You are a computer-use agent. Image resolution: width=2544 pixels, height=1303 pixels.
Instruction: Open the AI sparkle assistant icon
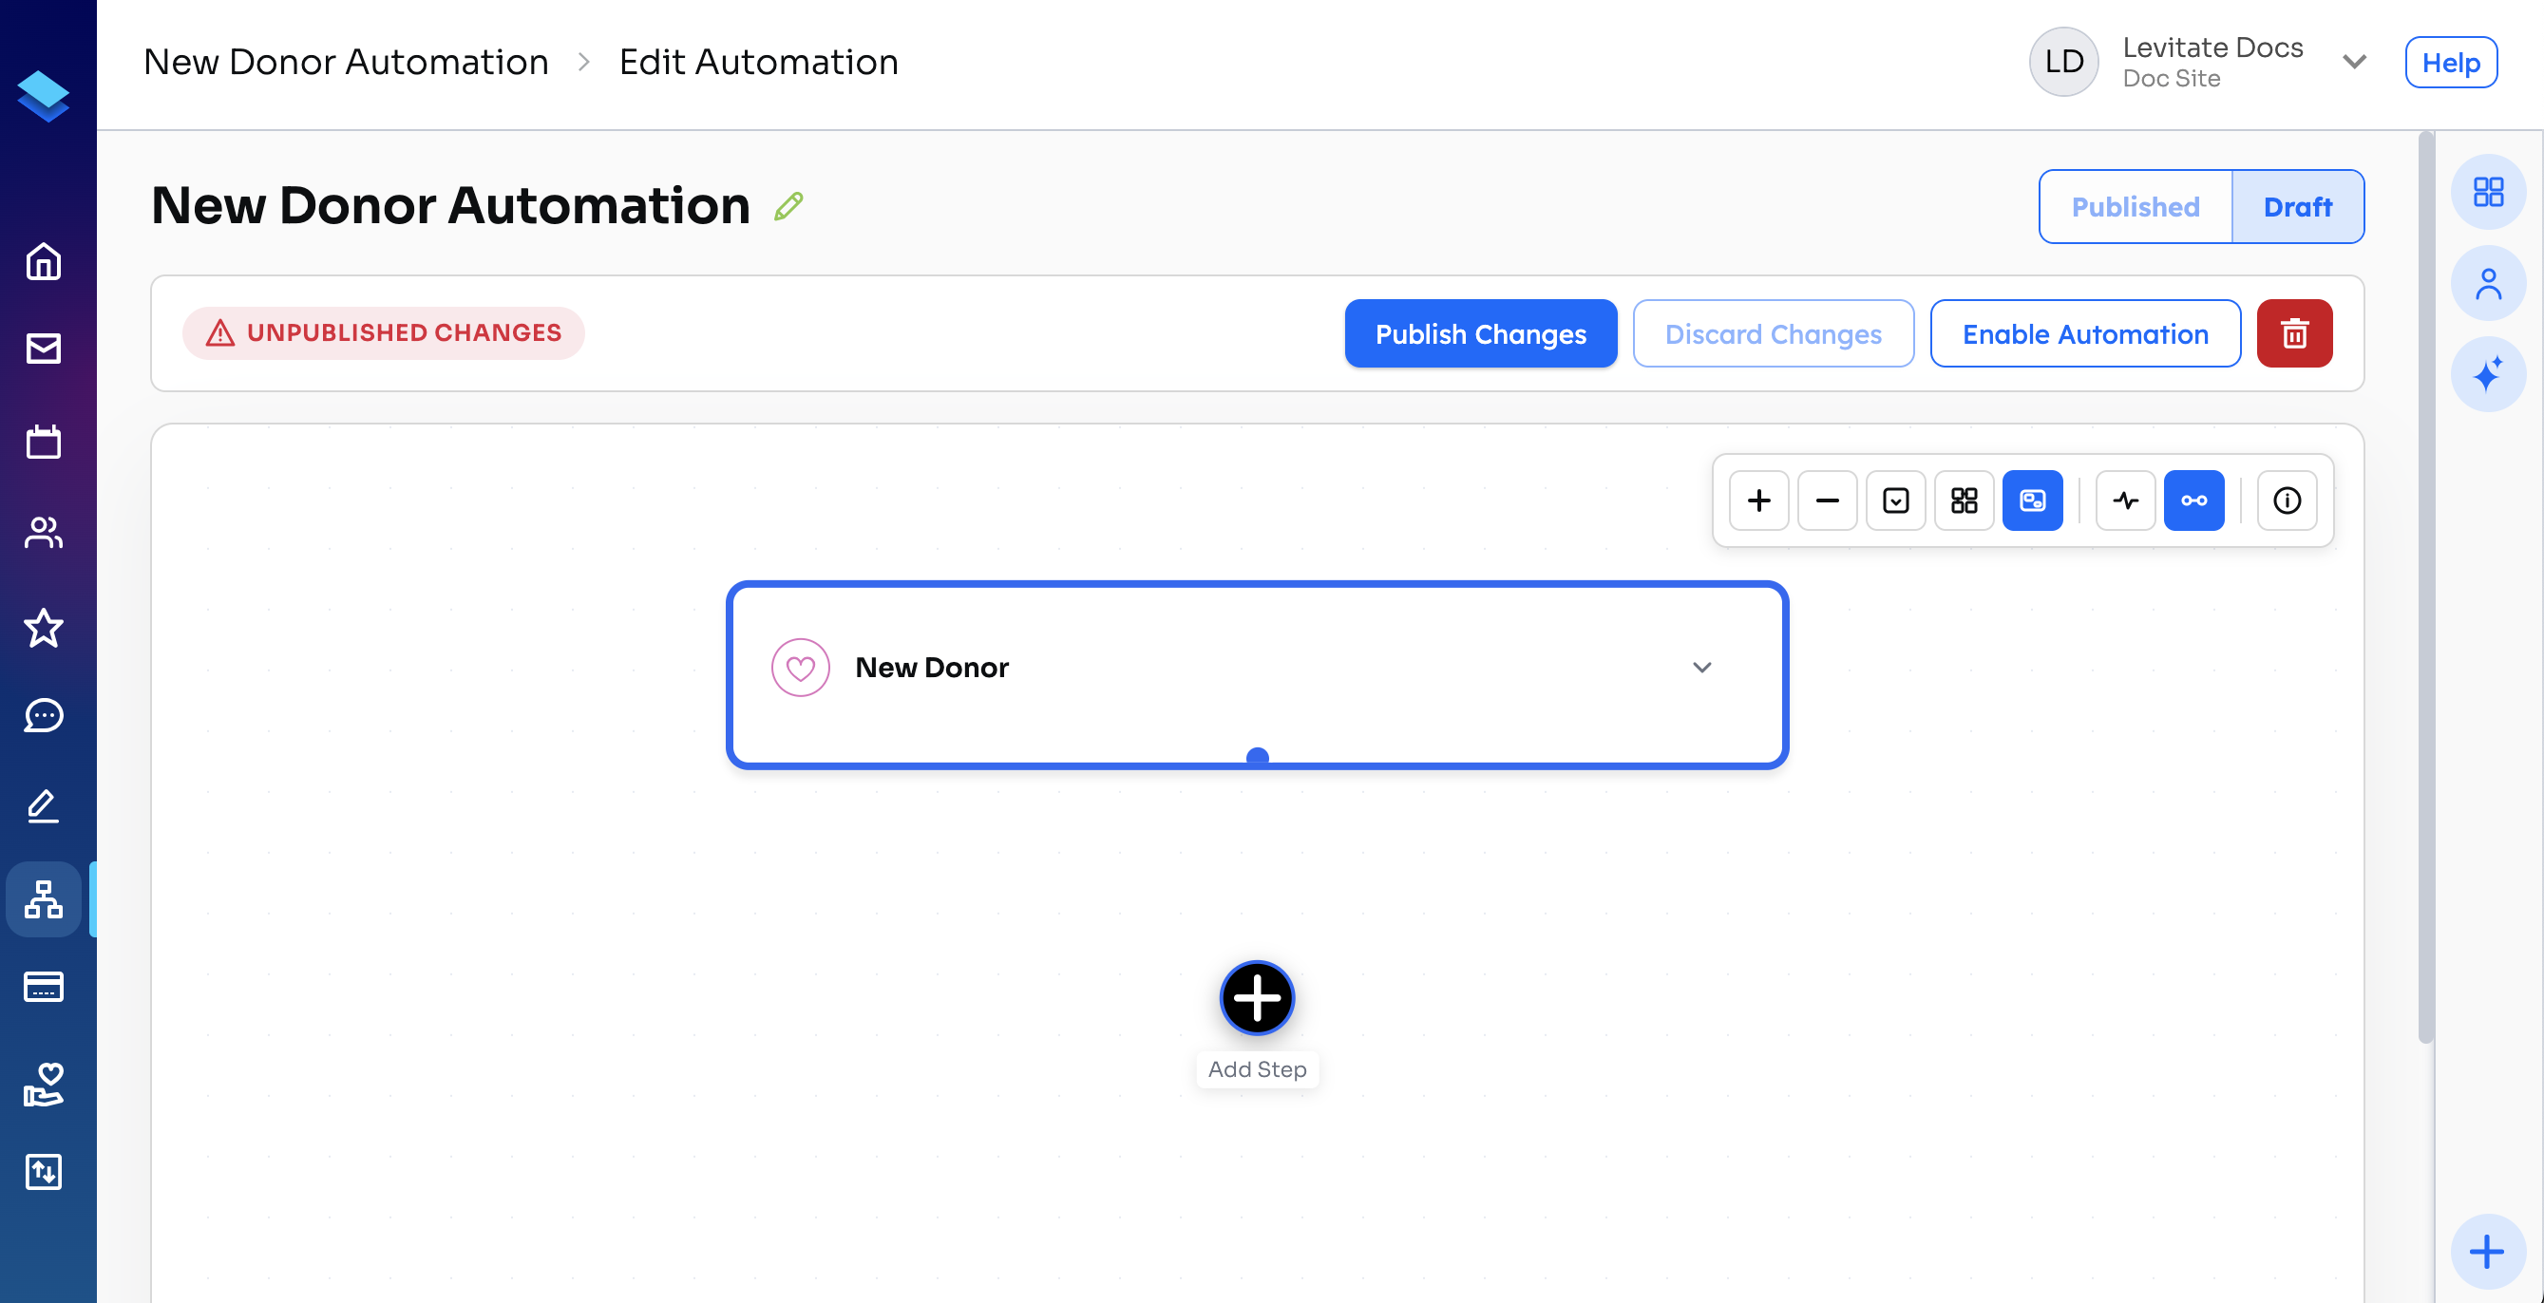(x=2488, y=375)
